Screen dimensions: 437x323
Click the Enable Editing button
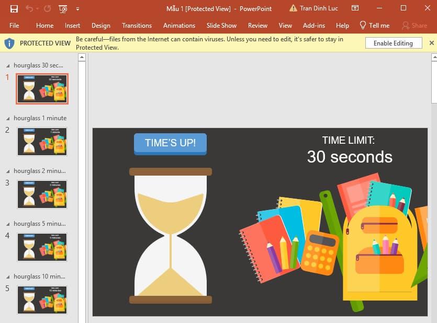click(x=393, y=43)
